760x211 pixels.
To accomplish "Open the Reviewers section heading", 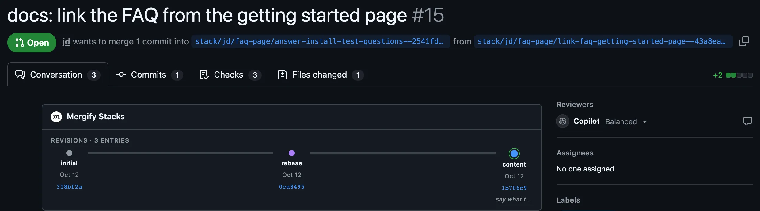I will pos(575,105).
